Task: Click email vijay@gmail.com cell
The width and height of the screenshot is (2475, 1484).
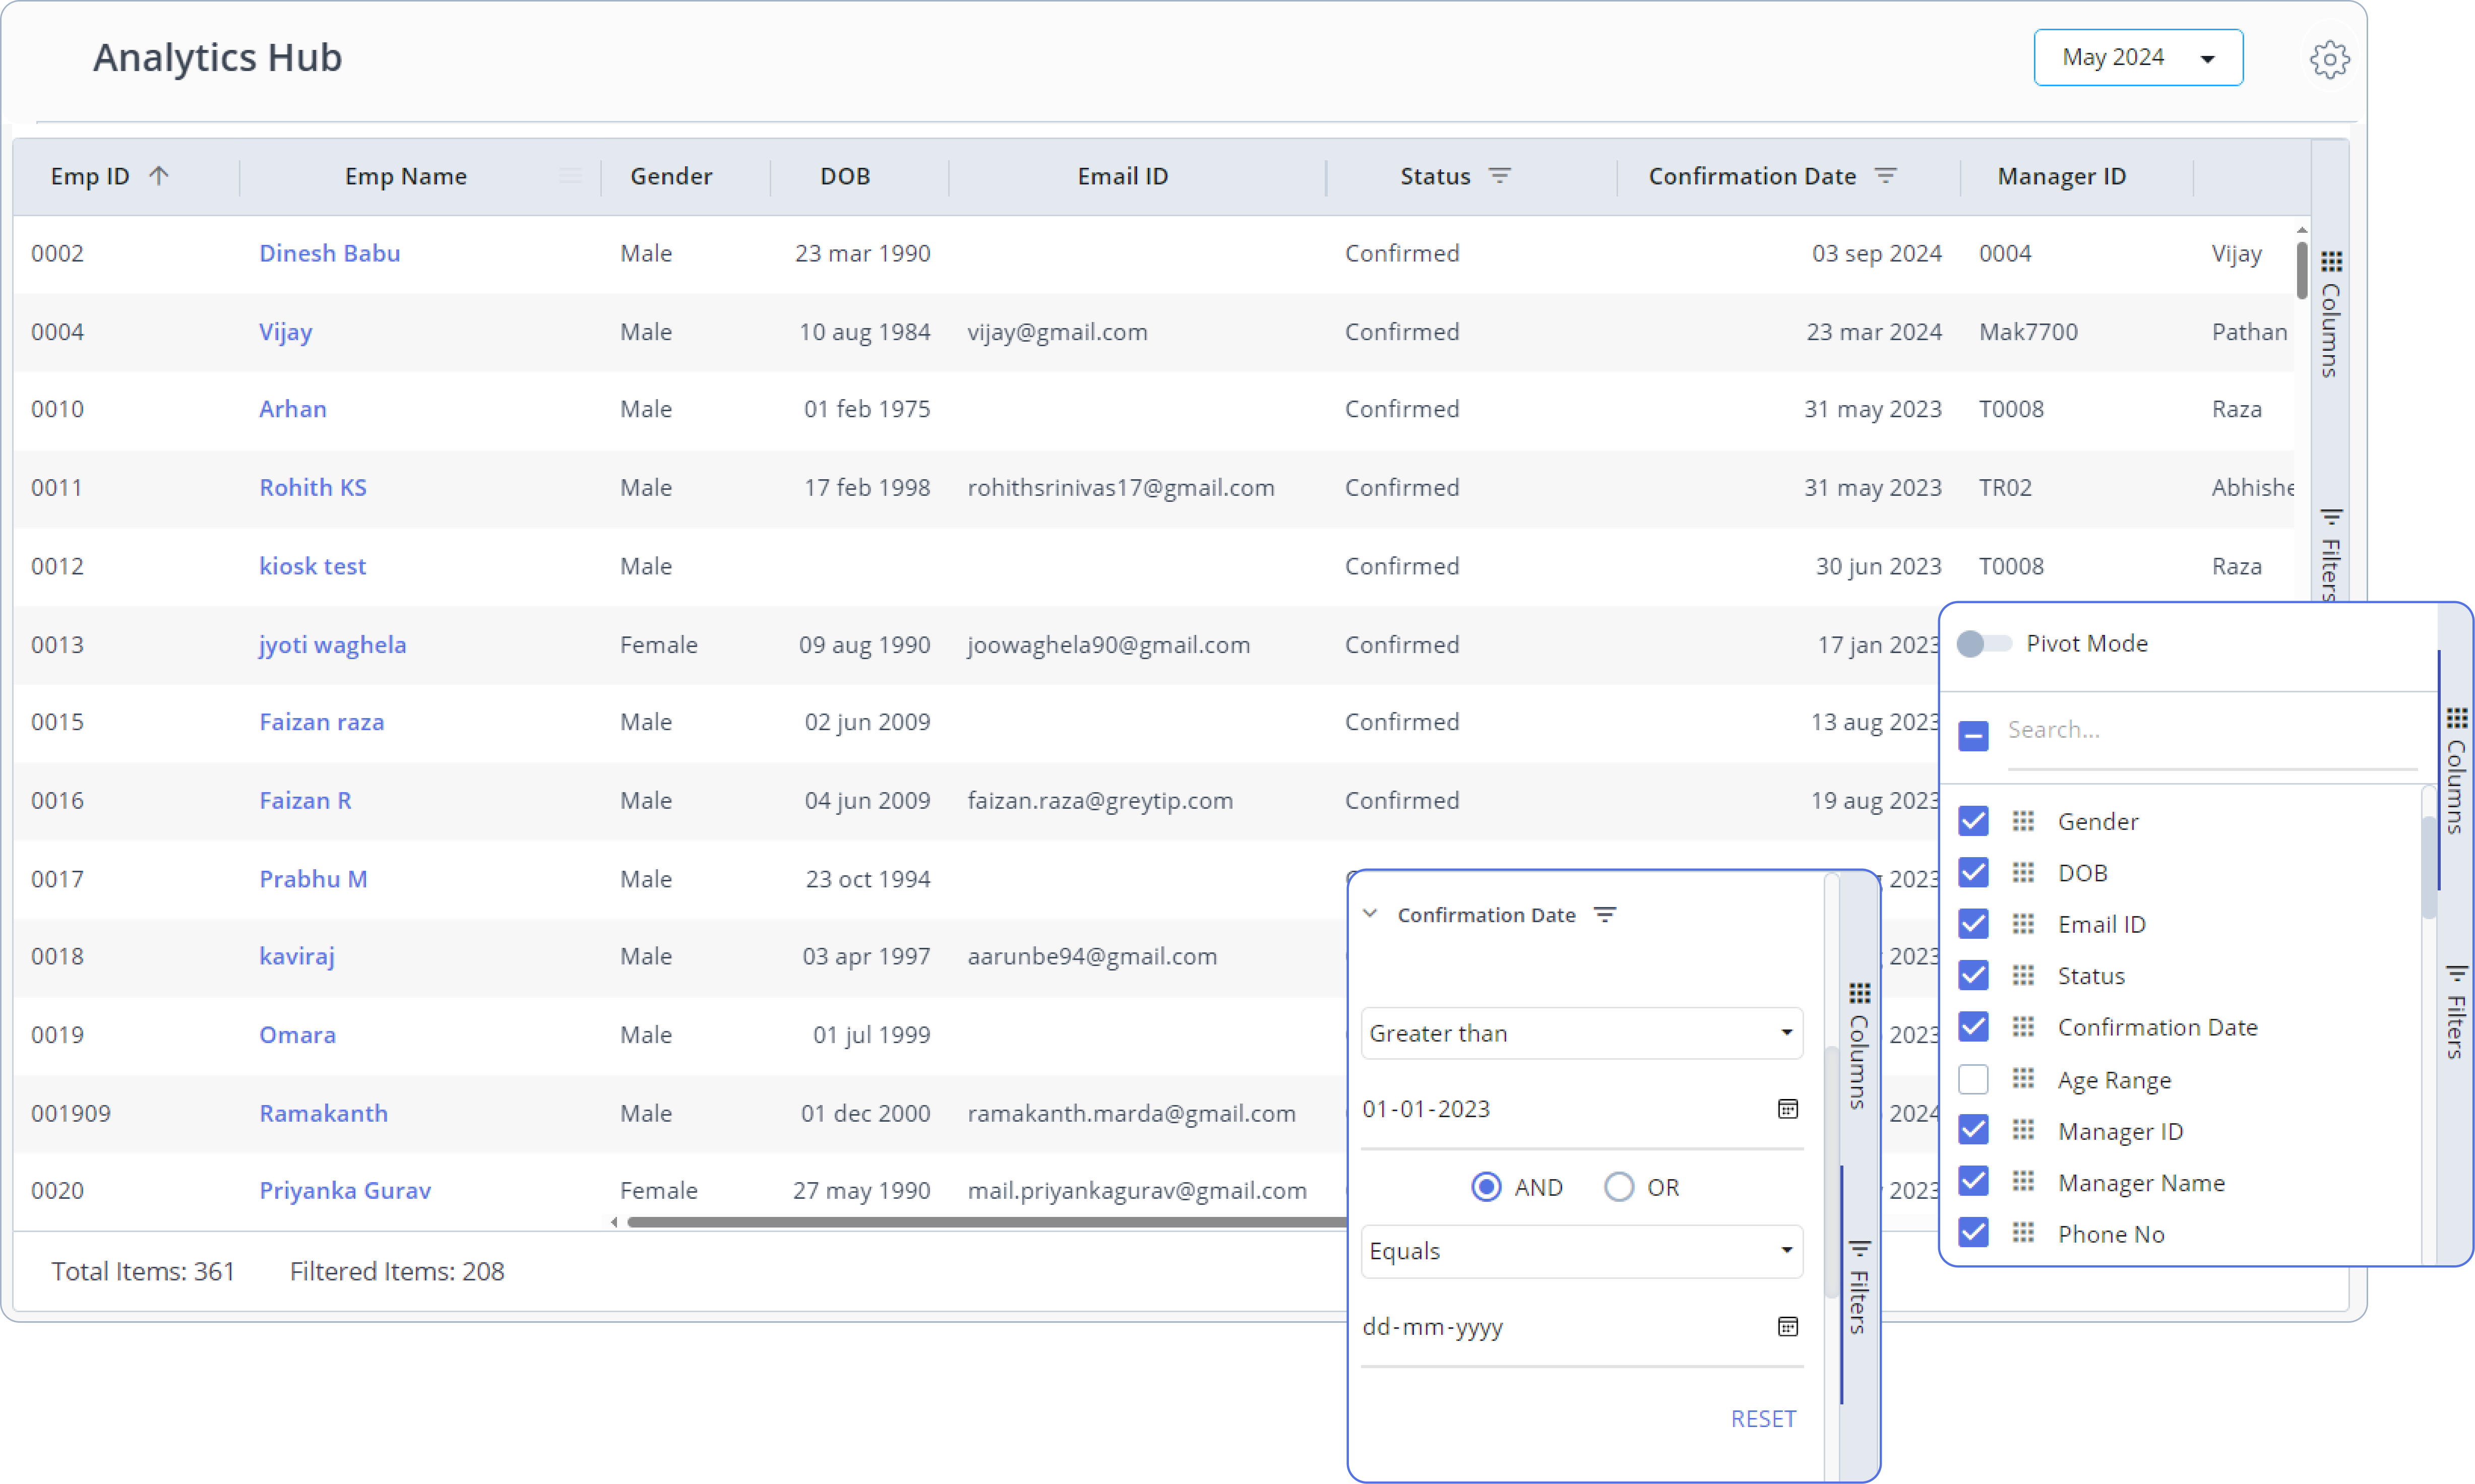Action: tap(1057, 332)
